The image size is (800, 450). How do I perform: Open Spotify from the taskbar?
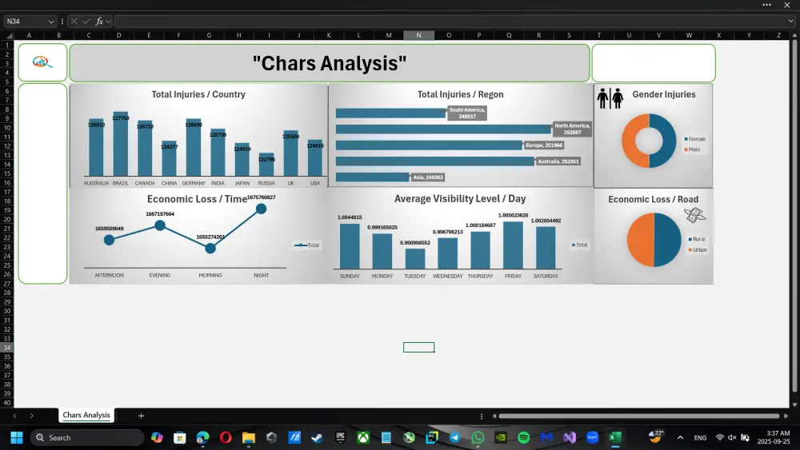(523, 438)
